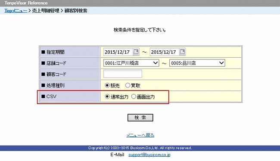Image resolution: width=280 pixels, height=161 pixels.
Task: Click the 検索 search button
Action: 140,118
